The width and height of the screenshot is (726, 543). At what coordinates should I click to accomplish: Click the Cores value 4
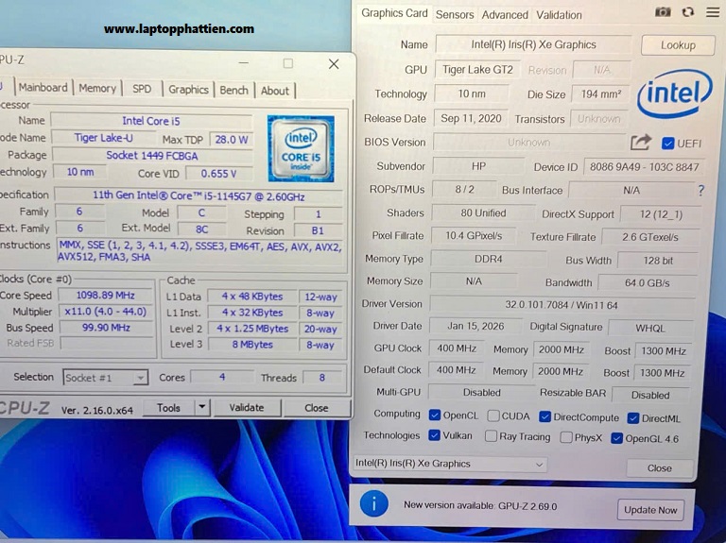[222, 377]
